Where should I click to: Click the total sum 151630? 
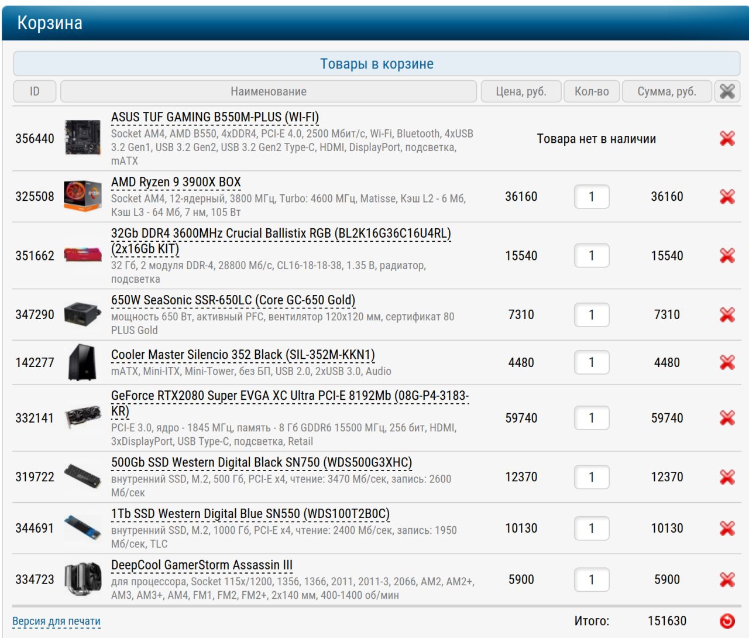(667, 621)
